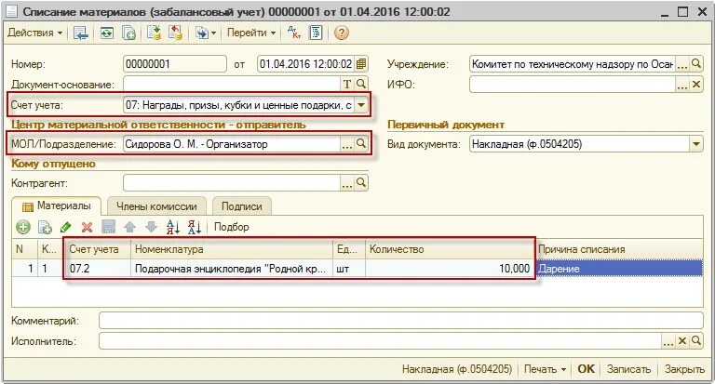Image resolution: width=715 pixels, height=384 pixels.
Task: Open the Перейти menu
Action: point(251,33)
